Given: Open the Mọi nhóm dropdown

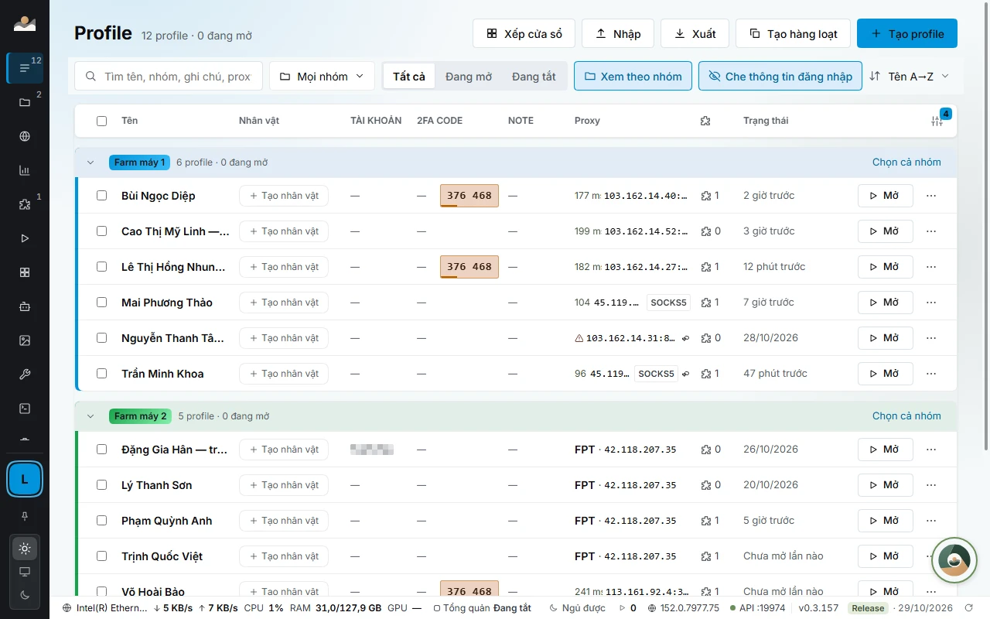Looking at the screenshot, I should [x=322, y=76].
